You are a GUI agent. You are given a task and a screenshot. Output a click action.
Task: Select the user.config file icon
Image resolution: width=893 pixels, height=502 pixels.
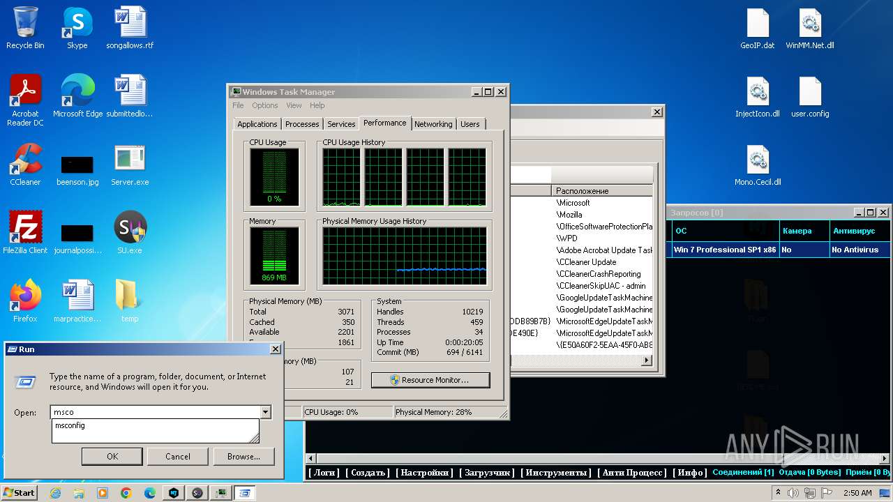(810, 96)
